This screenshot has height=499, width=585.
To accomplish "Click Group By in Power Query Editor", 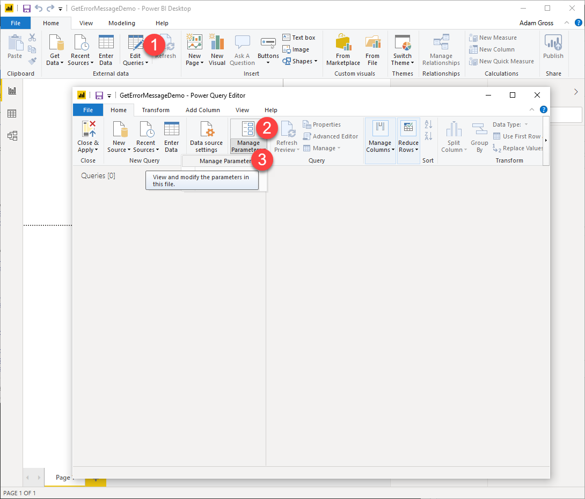I will click(x=479, y=137).
